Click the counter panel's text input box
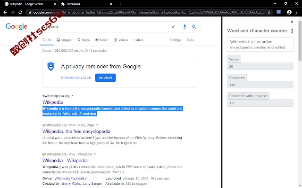 tap(260, 45)
